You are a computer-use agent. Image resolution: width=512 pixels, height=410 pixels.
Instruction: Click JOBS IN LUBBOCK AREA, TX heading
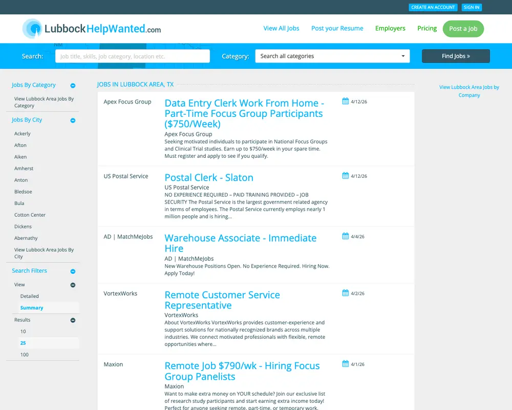click(135, 85)
